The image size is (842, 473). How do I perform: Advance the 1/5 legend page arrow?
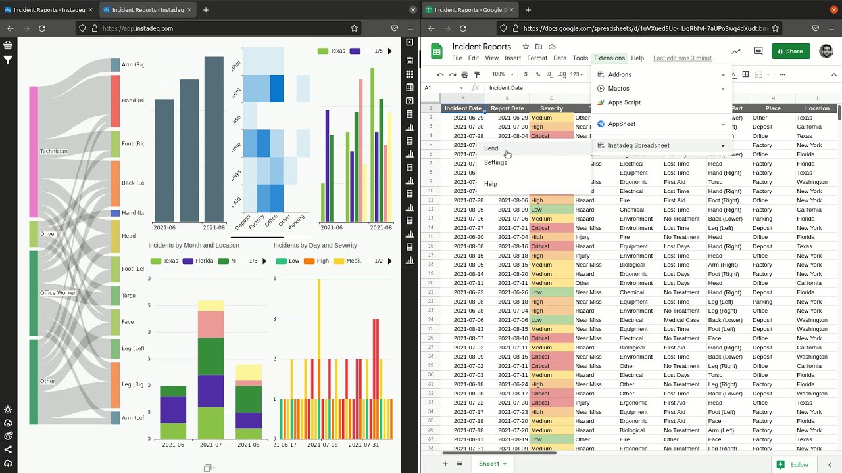(390, 51)
